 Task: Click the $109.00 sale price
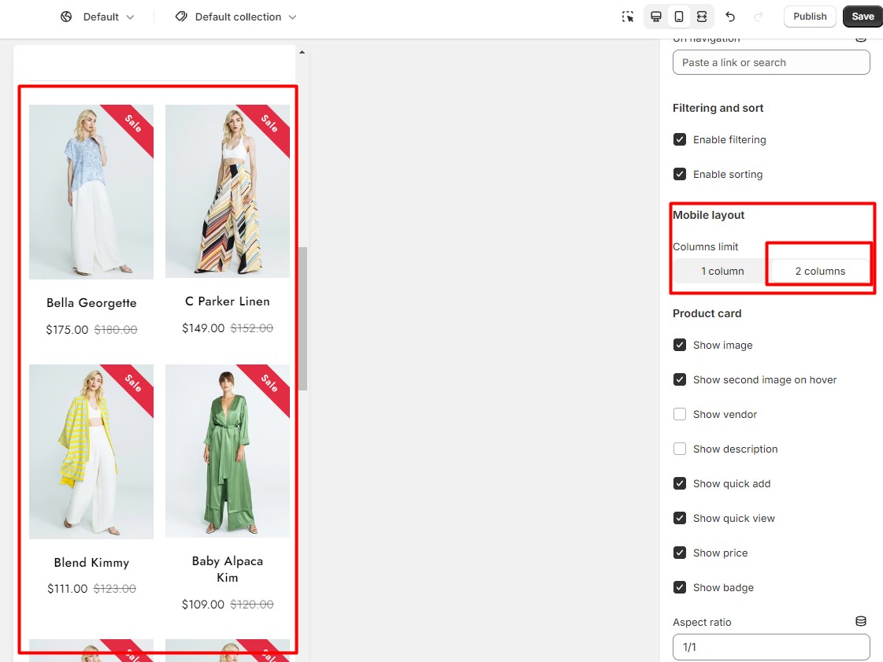tap(203, 604)
